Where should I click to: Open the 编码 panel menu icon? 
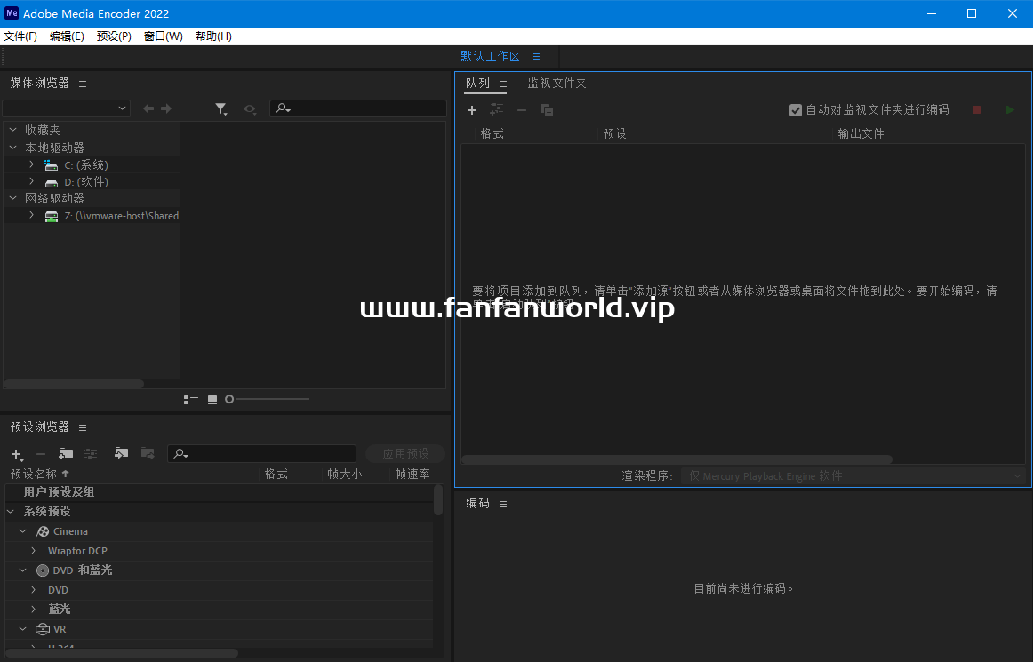(x=502, y=504)
